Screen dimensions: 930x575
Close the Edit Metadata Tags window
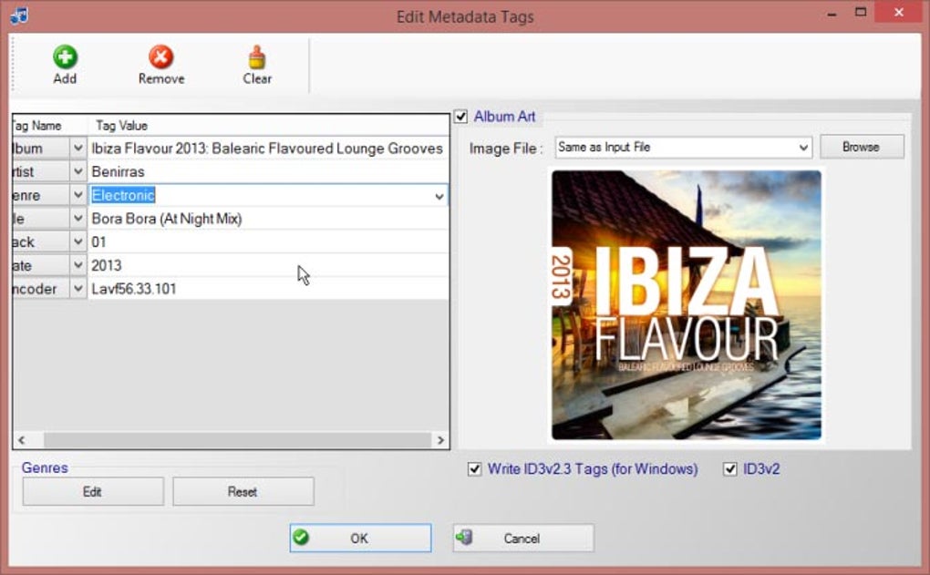point(899,13)
